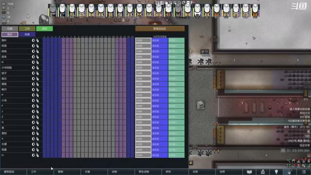Click the crescent copy icon in P's row

coord(33,95)
